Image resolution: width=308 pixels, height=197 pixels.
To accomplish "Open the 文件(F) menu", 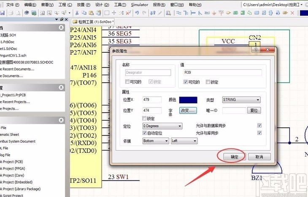I will tap(12, 5).
